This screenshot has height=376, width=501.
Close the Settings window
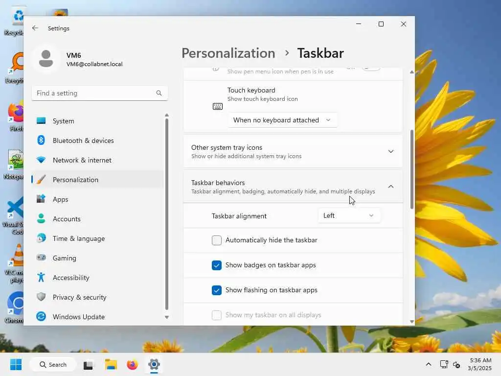coord(404,24)
